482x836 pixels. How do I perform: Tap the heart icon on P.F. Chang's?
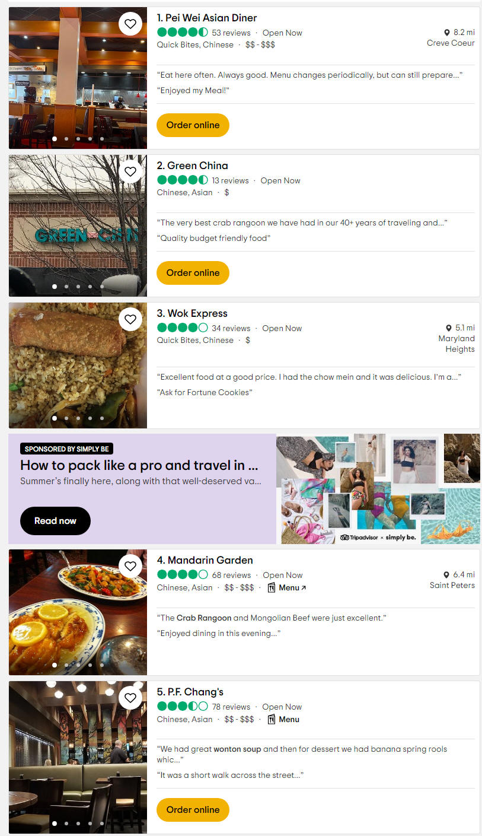click(130, 698)
